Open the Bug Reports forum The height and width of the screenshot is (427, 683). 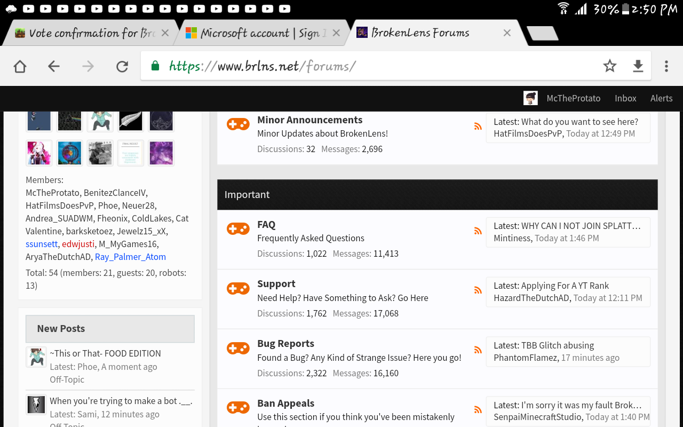coord(285,344)
